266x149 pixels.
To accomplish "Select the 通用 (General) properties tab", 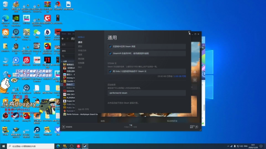I will click(x=80, y=42).
